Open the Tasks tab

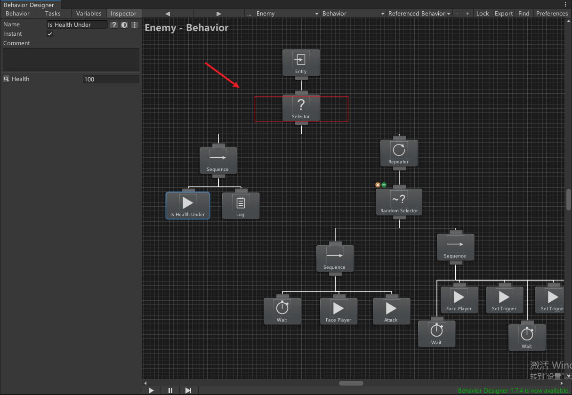coord(53,13)
